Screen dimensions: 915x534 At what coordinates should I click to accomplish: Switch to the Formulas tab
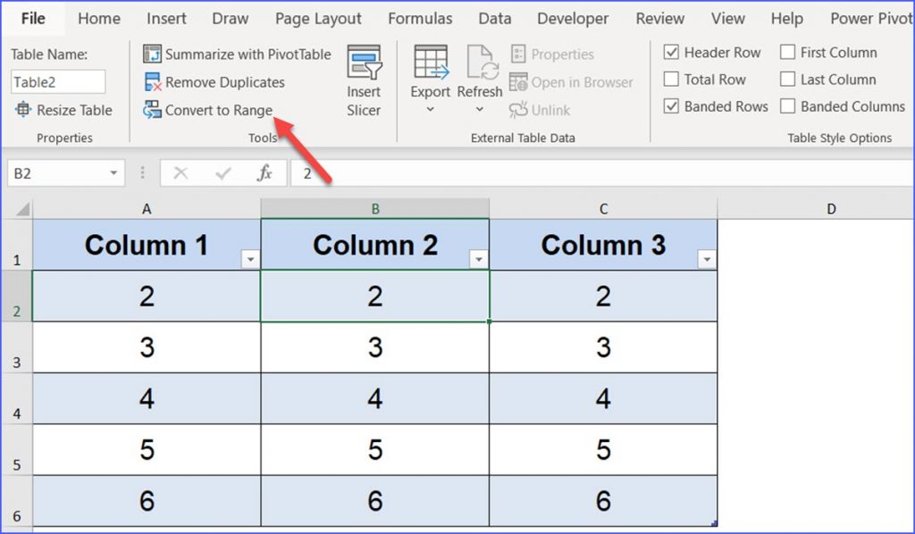pyautogui.click(x=420, y=18)
